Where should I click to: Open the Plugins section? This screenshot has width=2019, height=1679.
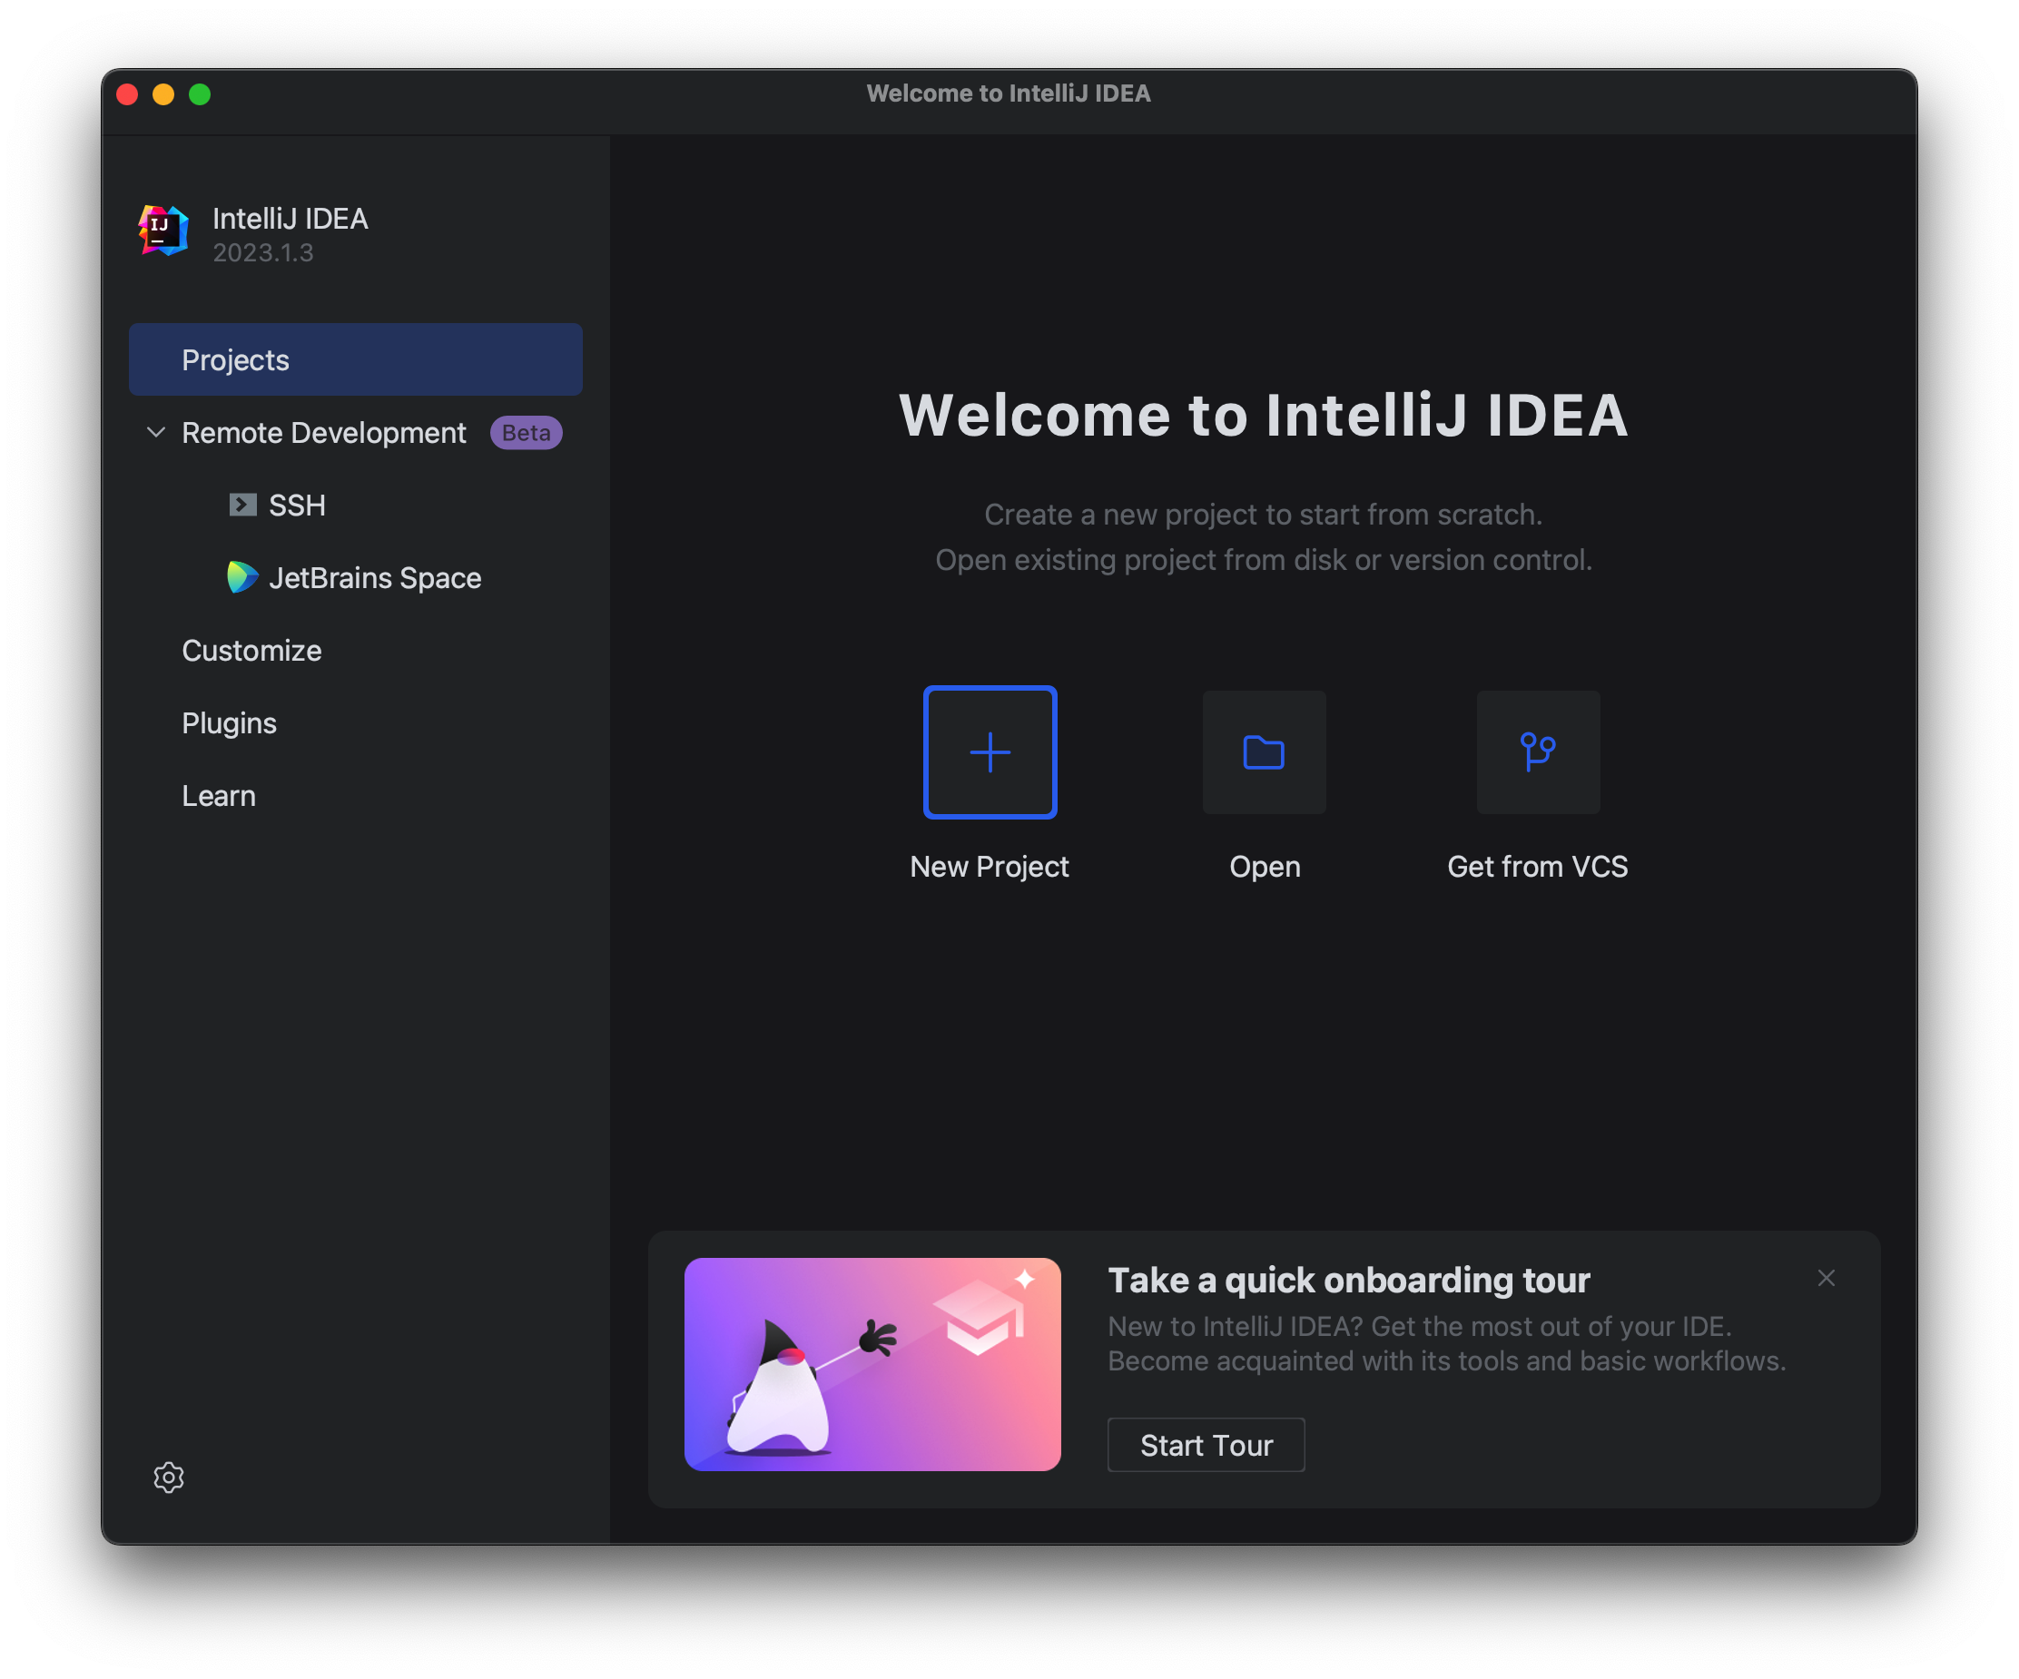[229, 722]
